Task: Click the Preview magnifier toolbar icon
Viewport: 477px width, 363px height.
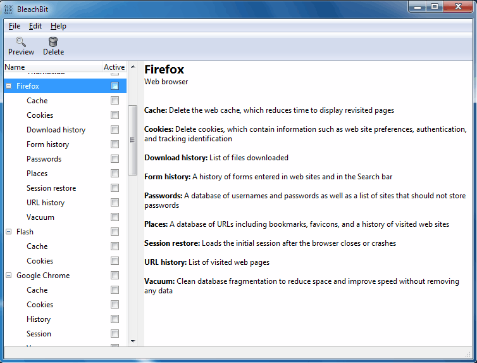Action: pos(21,42)
